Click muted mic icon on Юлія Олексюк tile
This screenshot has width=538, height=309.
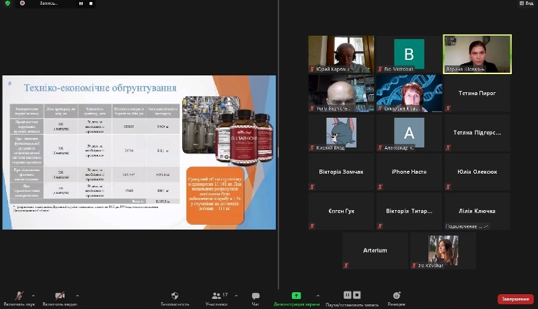click(448, 187)
